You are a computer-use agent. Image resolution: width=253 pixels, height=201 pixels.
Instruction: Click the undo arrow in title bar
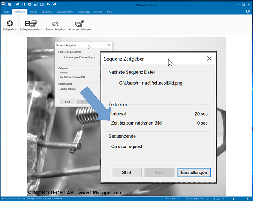(x=48, y=4)
